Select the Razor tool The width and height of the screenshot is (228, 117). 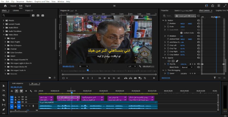pyautogui.click(x=4, y=100)
